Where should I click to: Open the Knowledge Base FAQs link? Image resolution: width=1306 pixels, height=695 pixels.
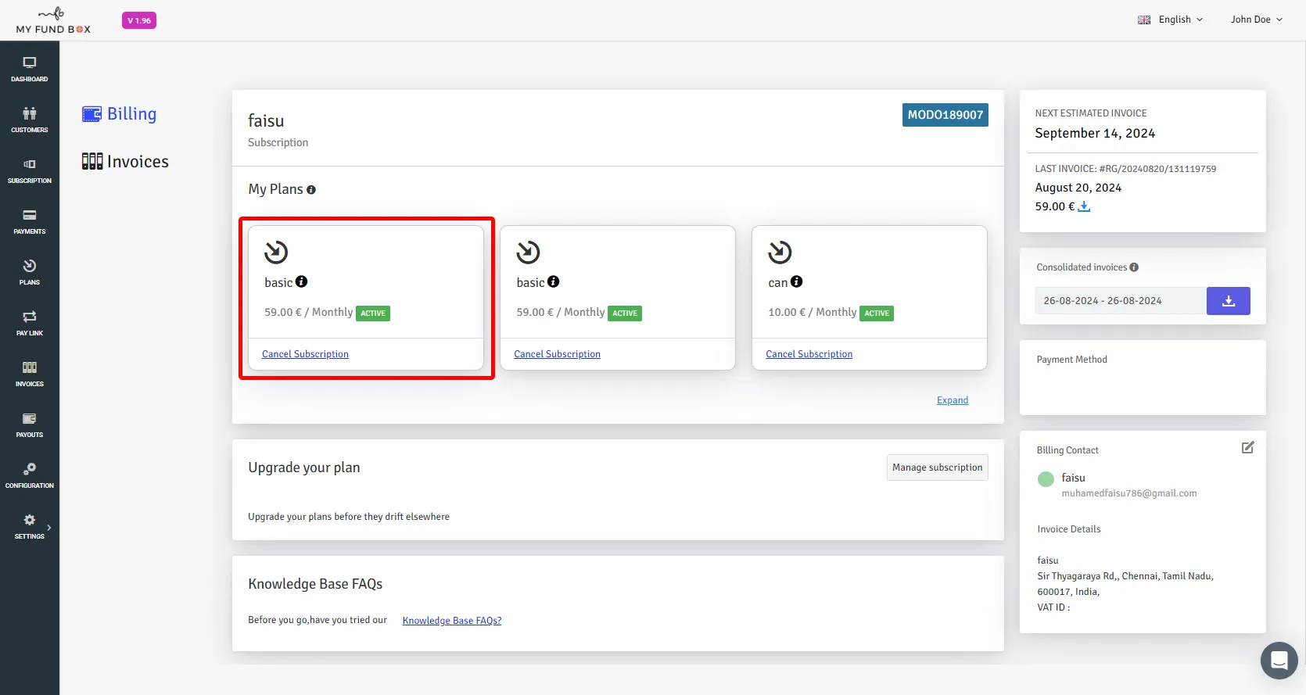point(452,621)
